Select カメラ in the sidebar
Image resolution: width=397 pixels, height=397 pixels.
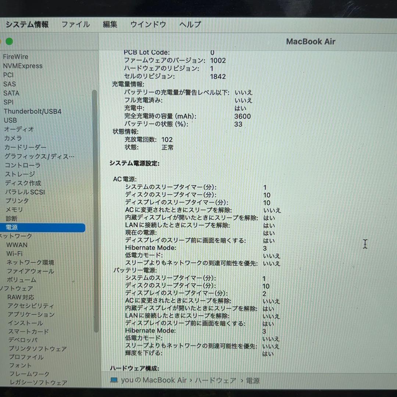coord(14,138)
